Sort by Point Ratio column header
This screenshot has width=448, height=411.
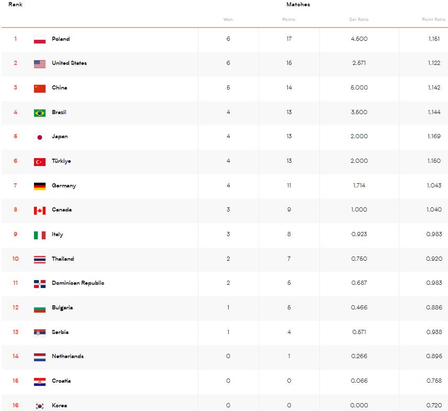coord(433,19)
